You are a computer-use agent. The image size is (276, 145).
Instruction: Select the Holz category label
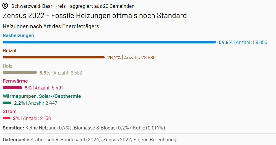pyautogui.click(x=8, y=66)
